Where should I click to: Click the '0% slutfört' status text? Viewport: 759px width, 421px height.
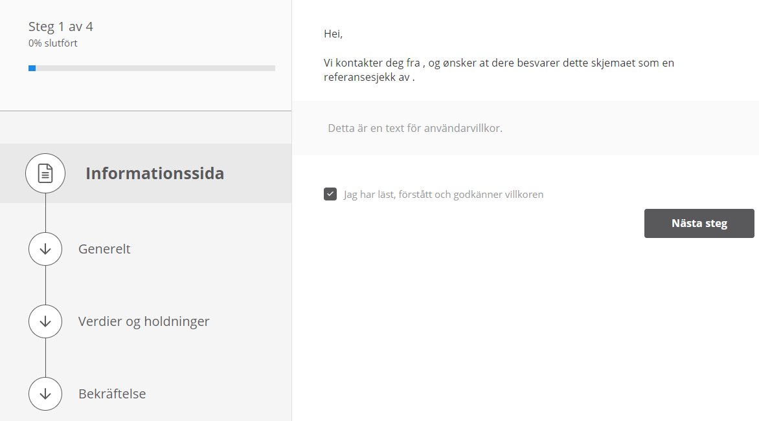coord(53,43)
